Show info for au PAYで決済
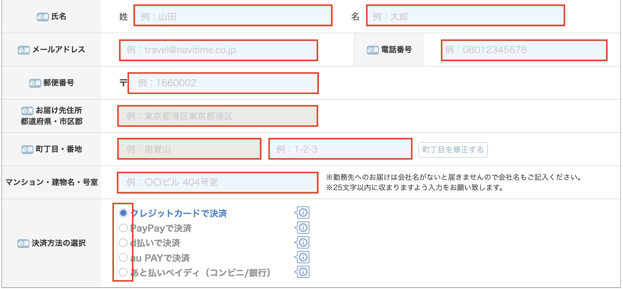This screenshot has width=623, height=289. (x=303, y=257)
